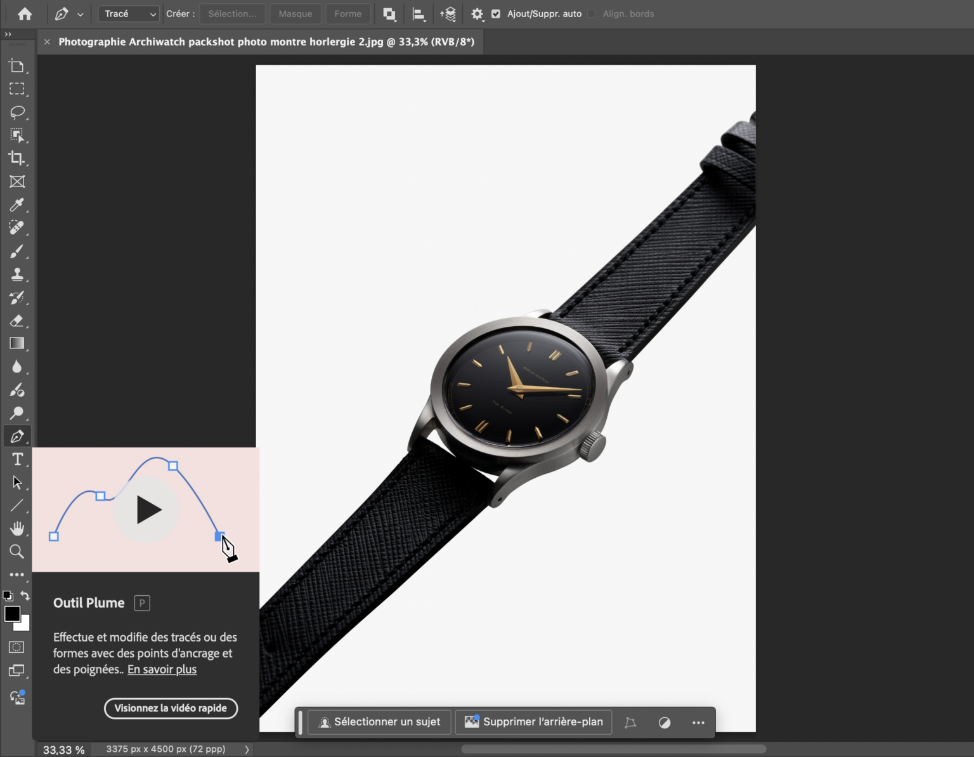Expand the Pen tool preset picker arrow
The height and width of the screenshot is (757, 974).
81,14
